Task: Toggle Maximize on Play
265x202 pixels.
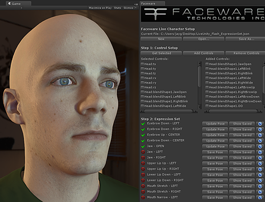Action: tap(100, 8)
